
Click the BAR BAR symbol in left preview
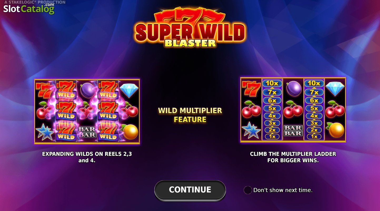point(87,132)
